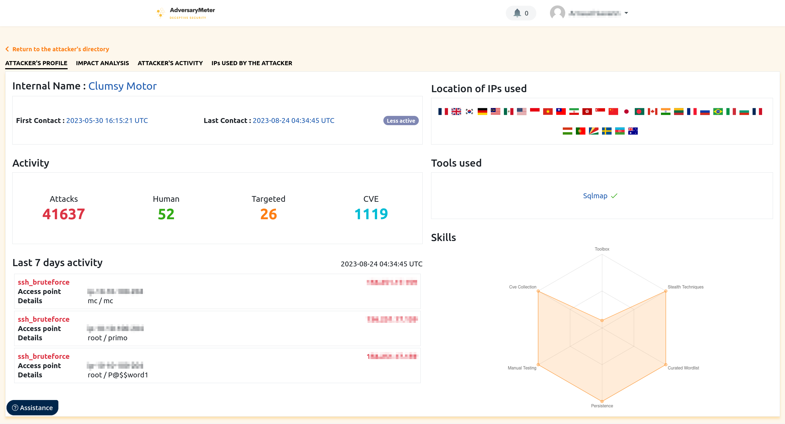
Task: Click the Cve Collection radar point
Action: pyautogui.click(x=538, y=291)
